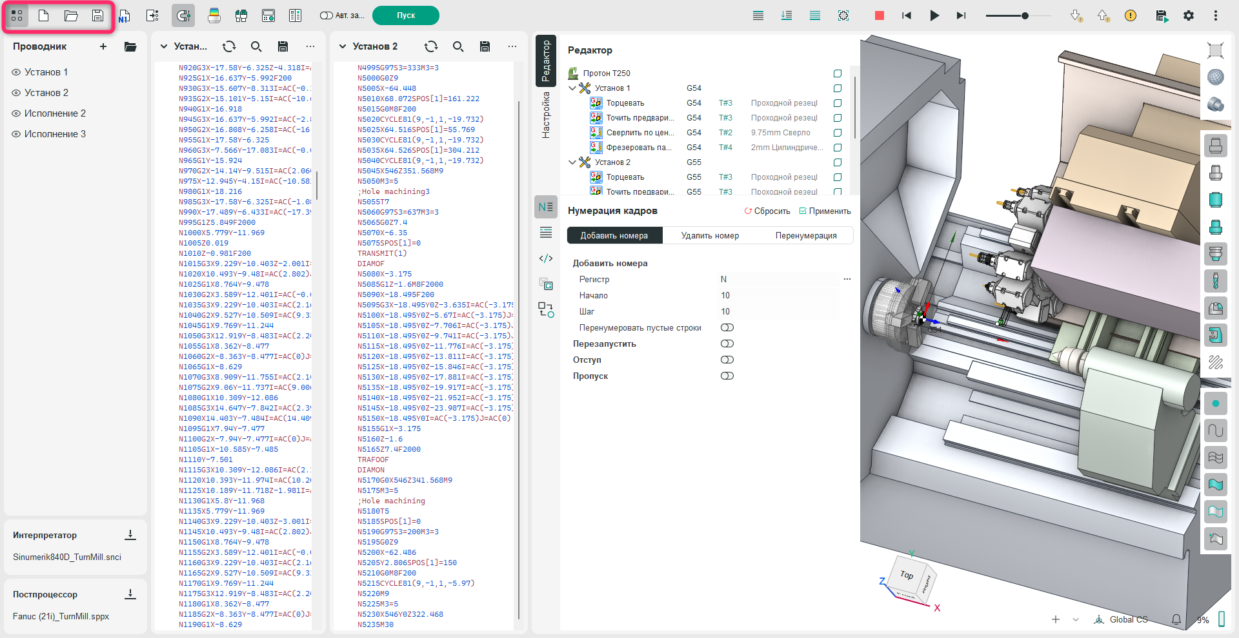This screenshot has height=638, width=1239.
Task: Click the save file icon in top toolbar
Action: [x=97, y=15]
